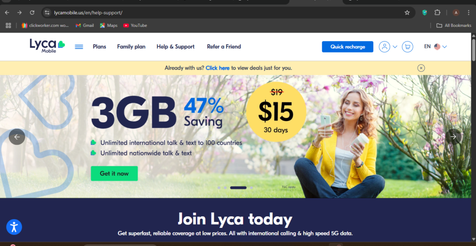Go to previous carousel slide arrow
This screenshot has width=476, height=246.
click(x=17, y=136)
